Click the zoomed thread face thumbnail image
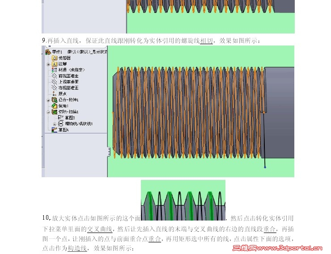The height and width of the screenshot is (254, 331). 183,200
